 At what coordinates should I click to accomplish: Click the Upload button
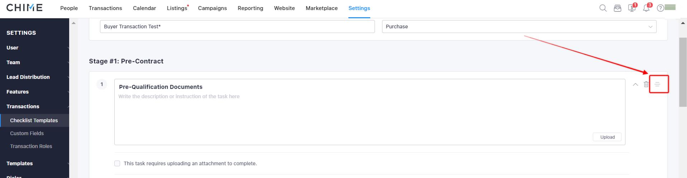pos(607,137)
